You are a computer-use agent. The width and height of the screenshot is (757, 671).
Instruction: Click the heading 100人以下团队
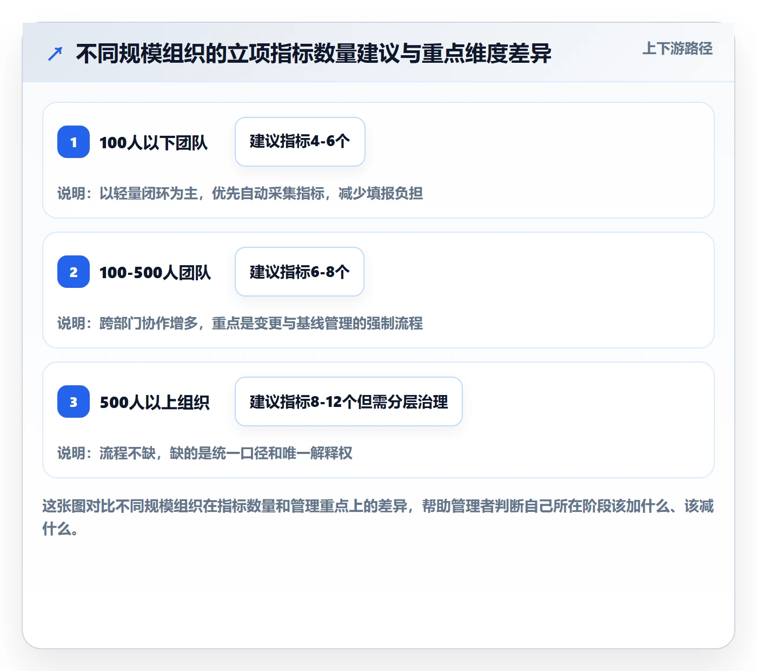154,142
